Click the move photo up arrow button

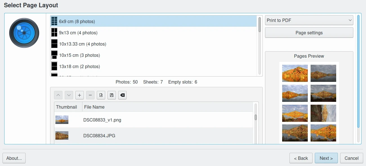pyautogui.click(x=58, y=95)
